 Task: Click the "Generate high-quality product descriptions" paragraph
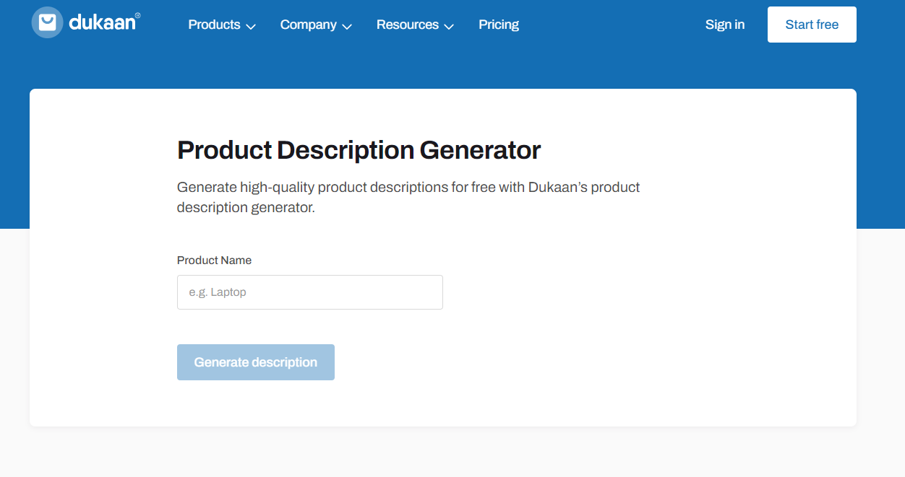408,197
